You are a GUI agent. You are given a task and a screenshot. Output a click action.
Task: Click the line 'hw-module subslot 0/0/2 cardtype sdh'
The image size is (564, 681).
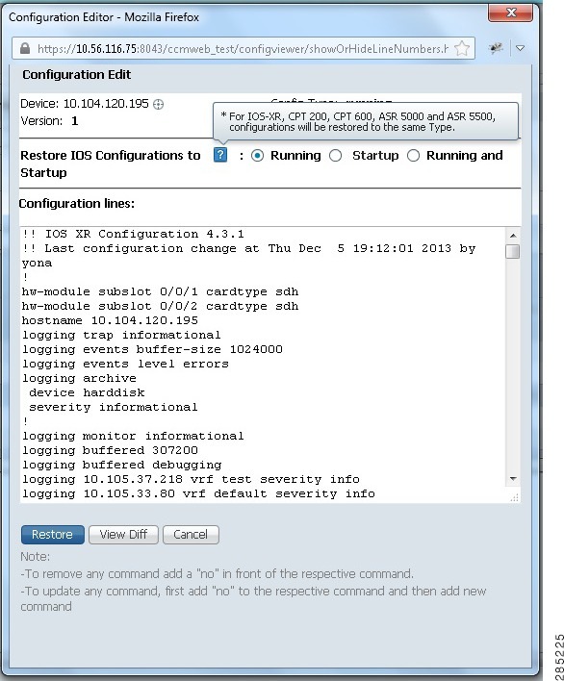(161, 306)
